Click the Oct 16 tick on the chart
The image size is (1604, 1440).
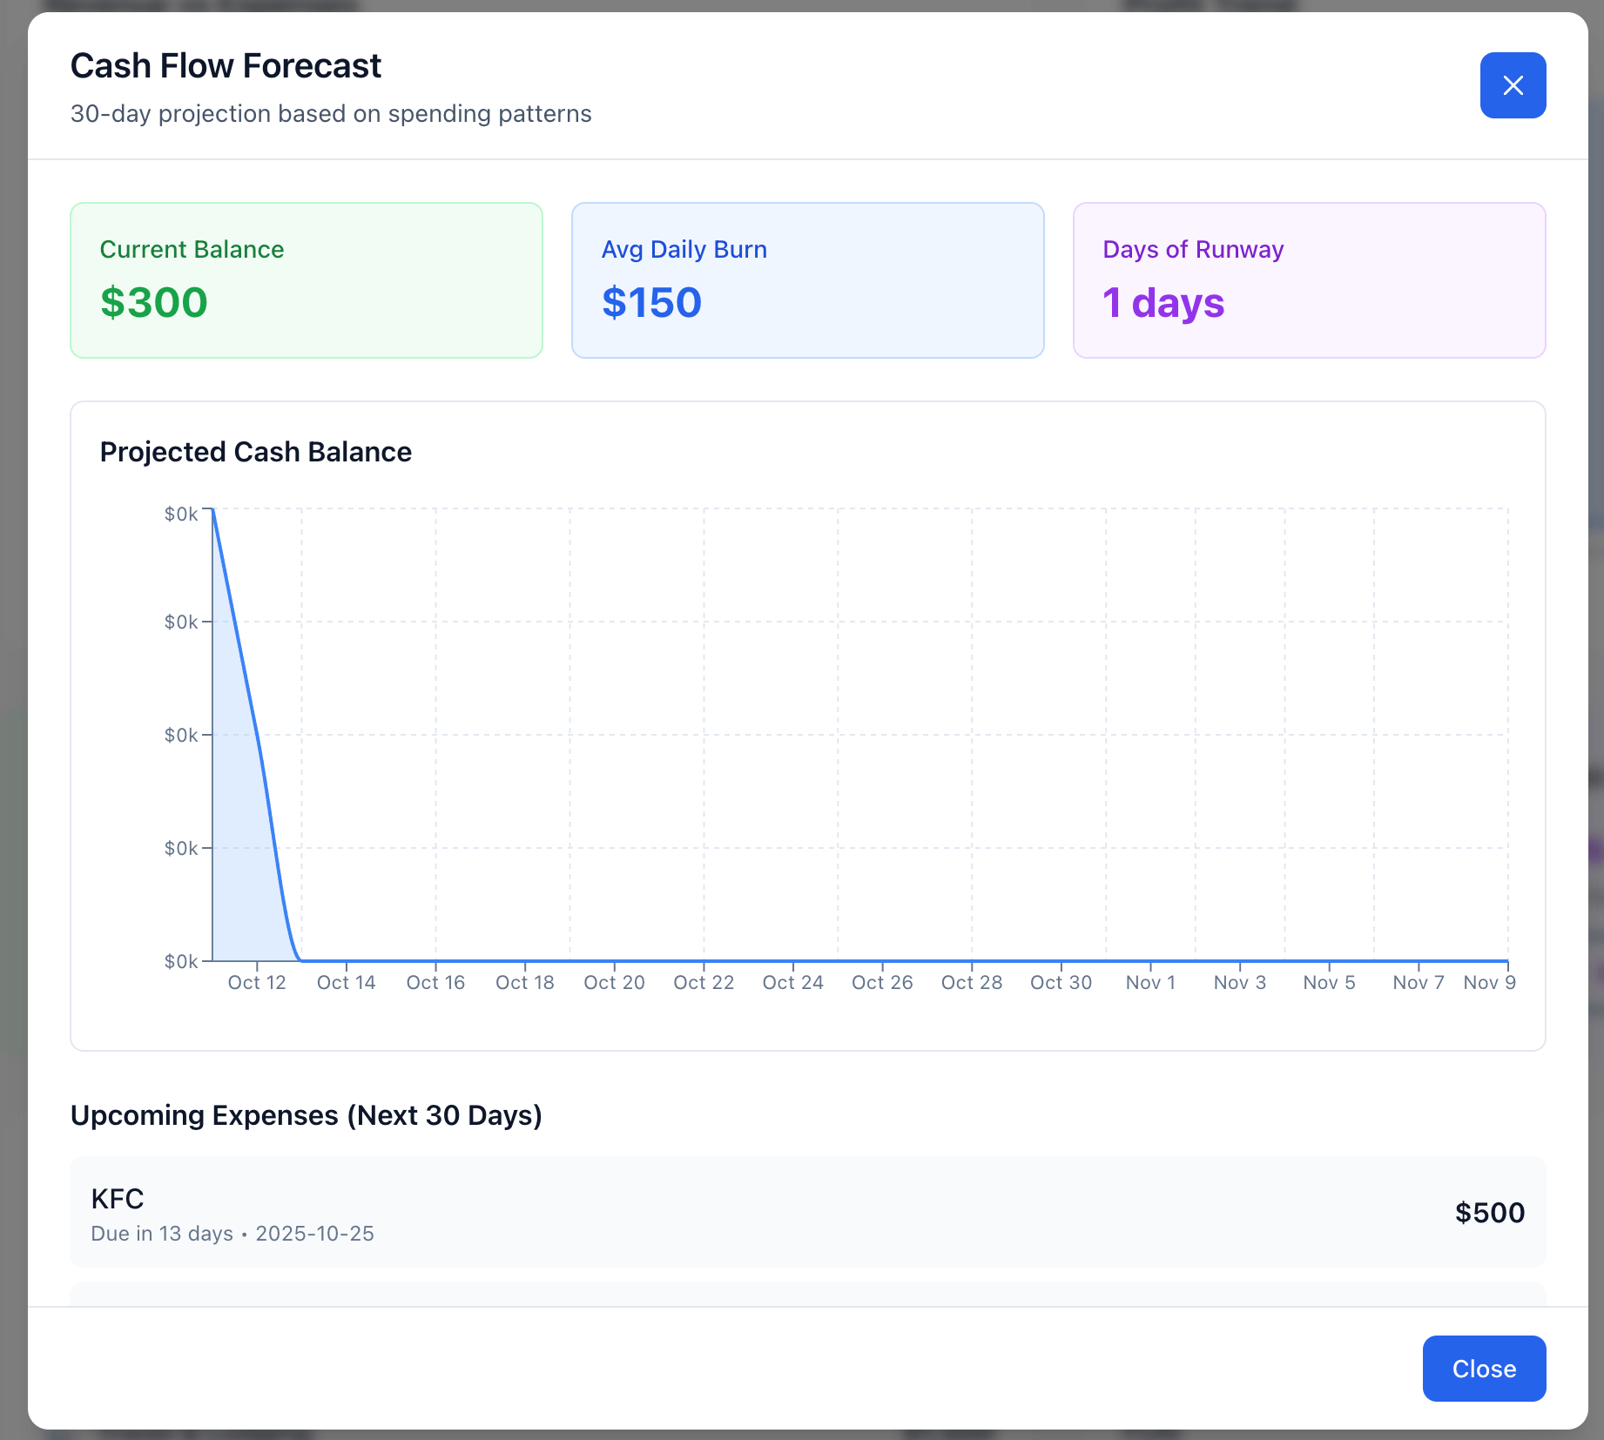tap(435, 982)
